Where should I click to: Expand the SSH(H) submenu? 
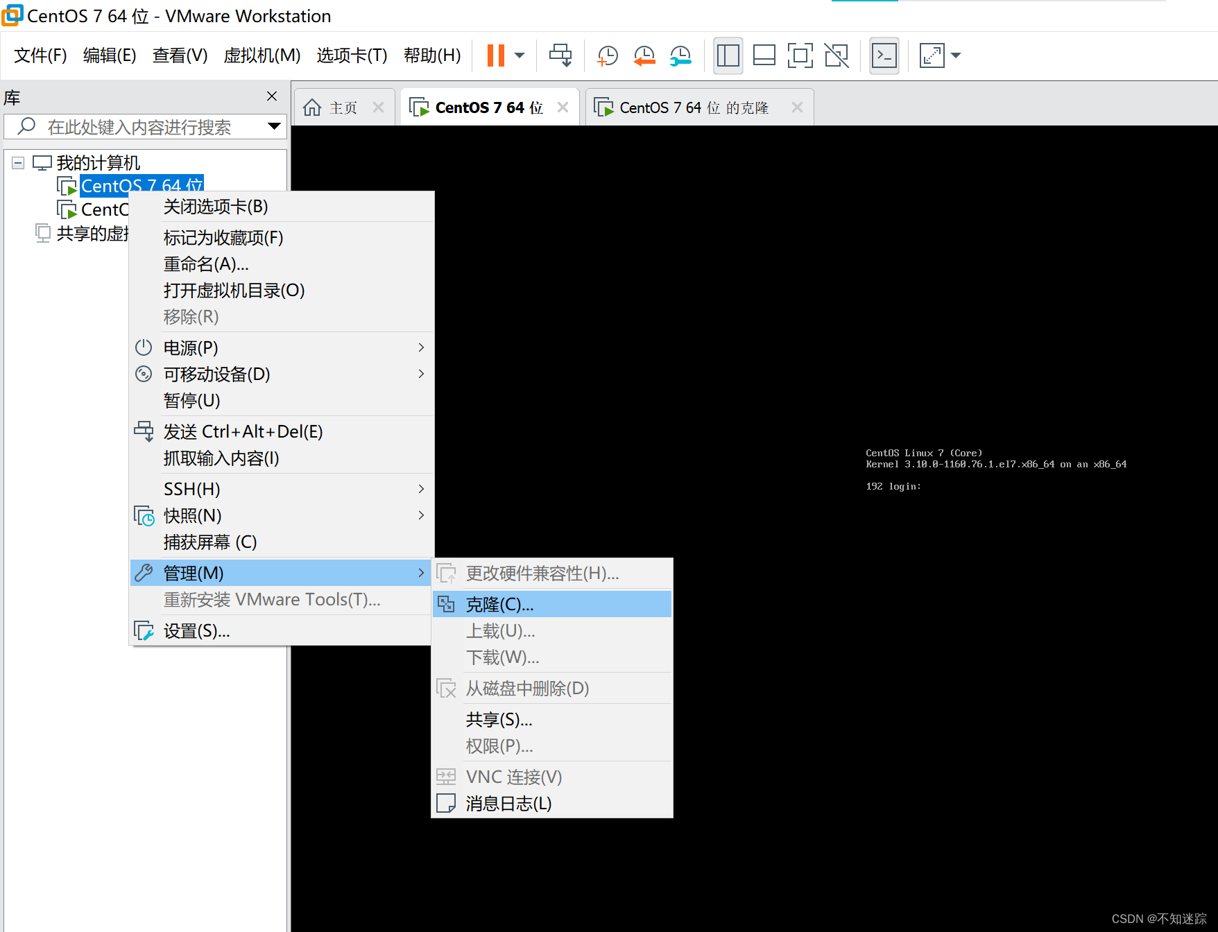282,489
